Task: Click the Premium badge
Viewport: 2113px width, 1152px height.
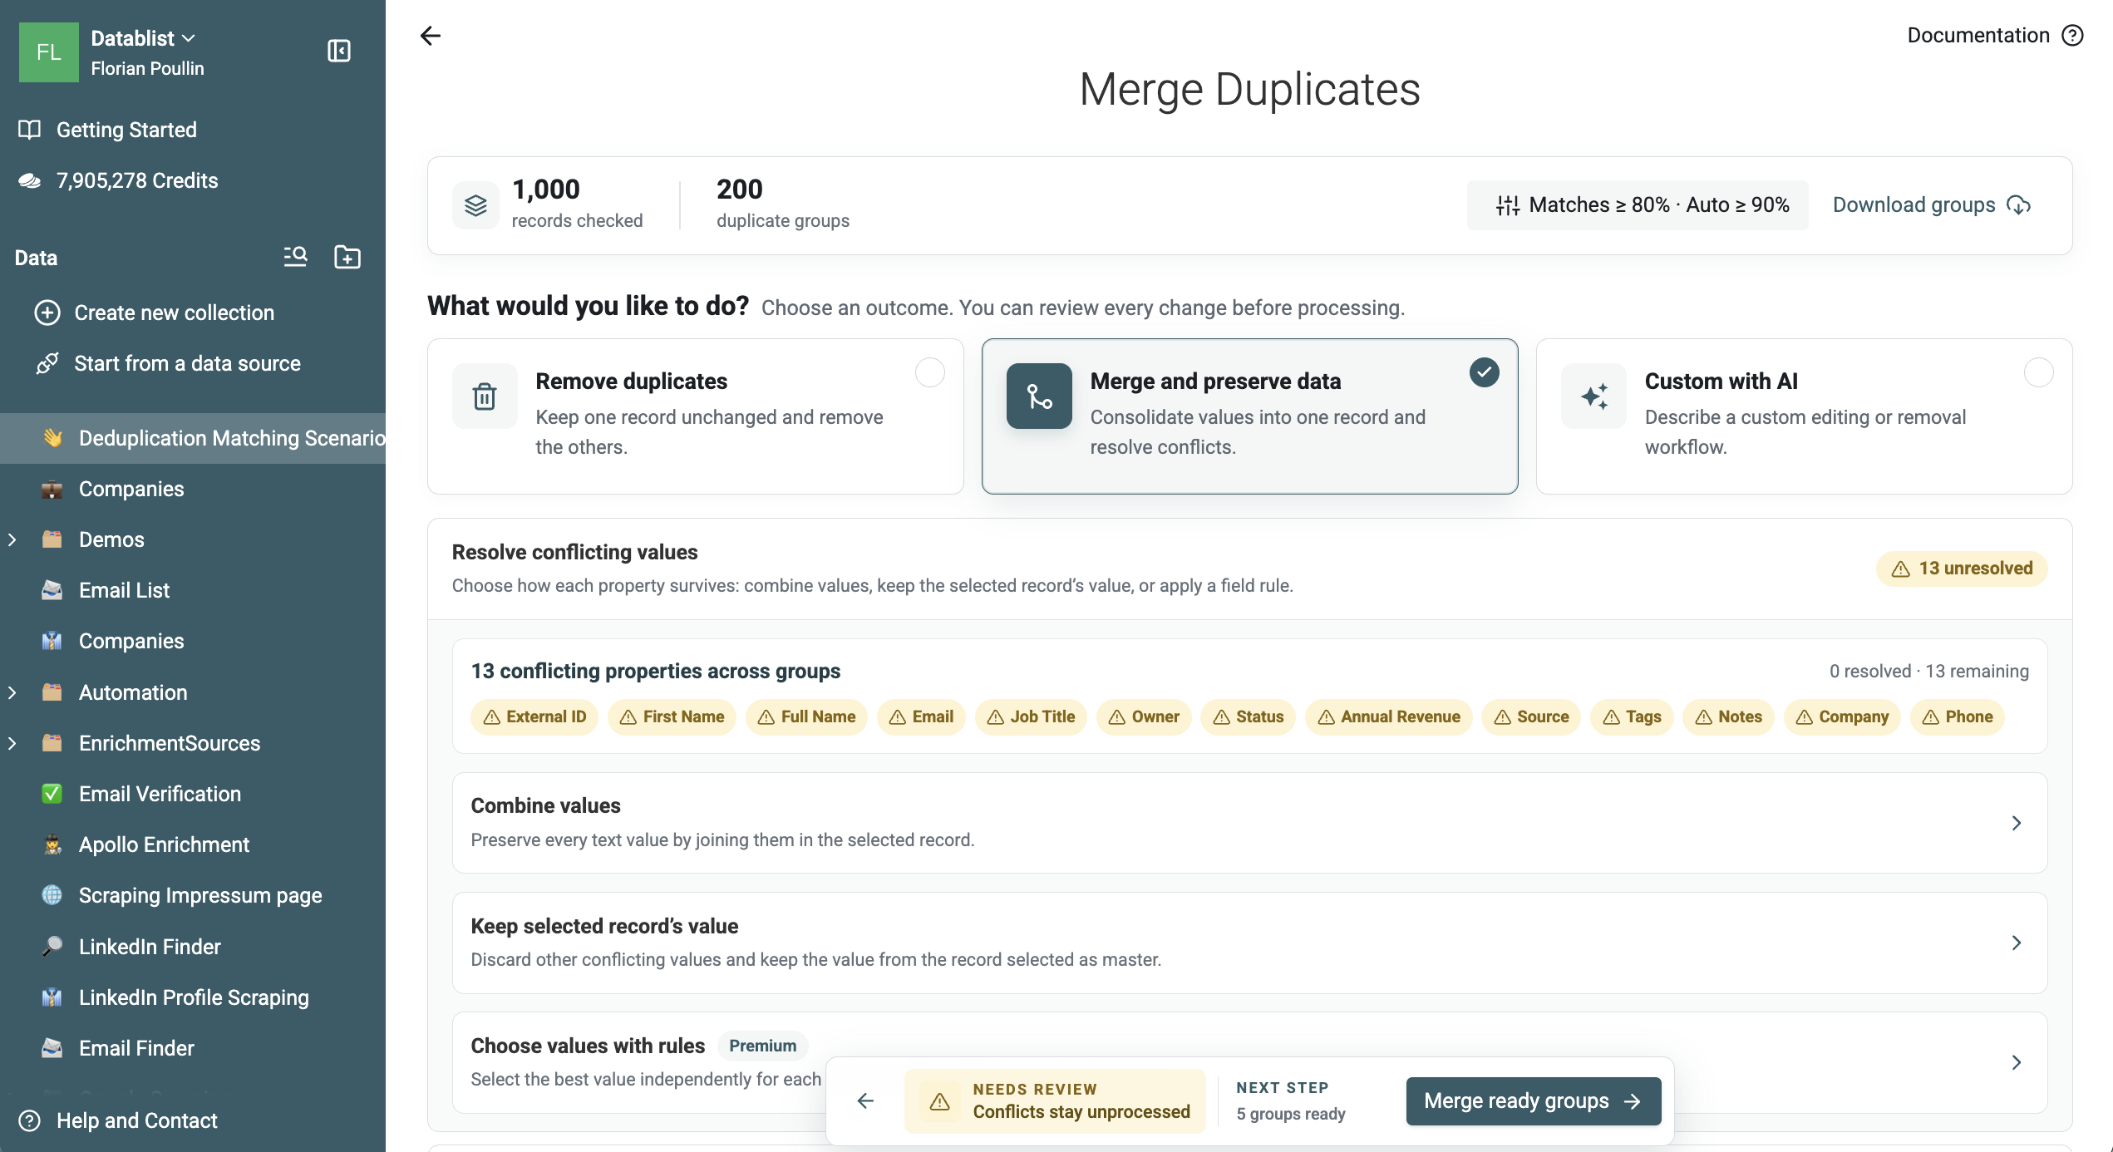Action: pyautogui.click(x=762, y=1046)
